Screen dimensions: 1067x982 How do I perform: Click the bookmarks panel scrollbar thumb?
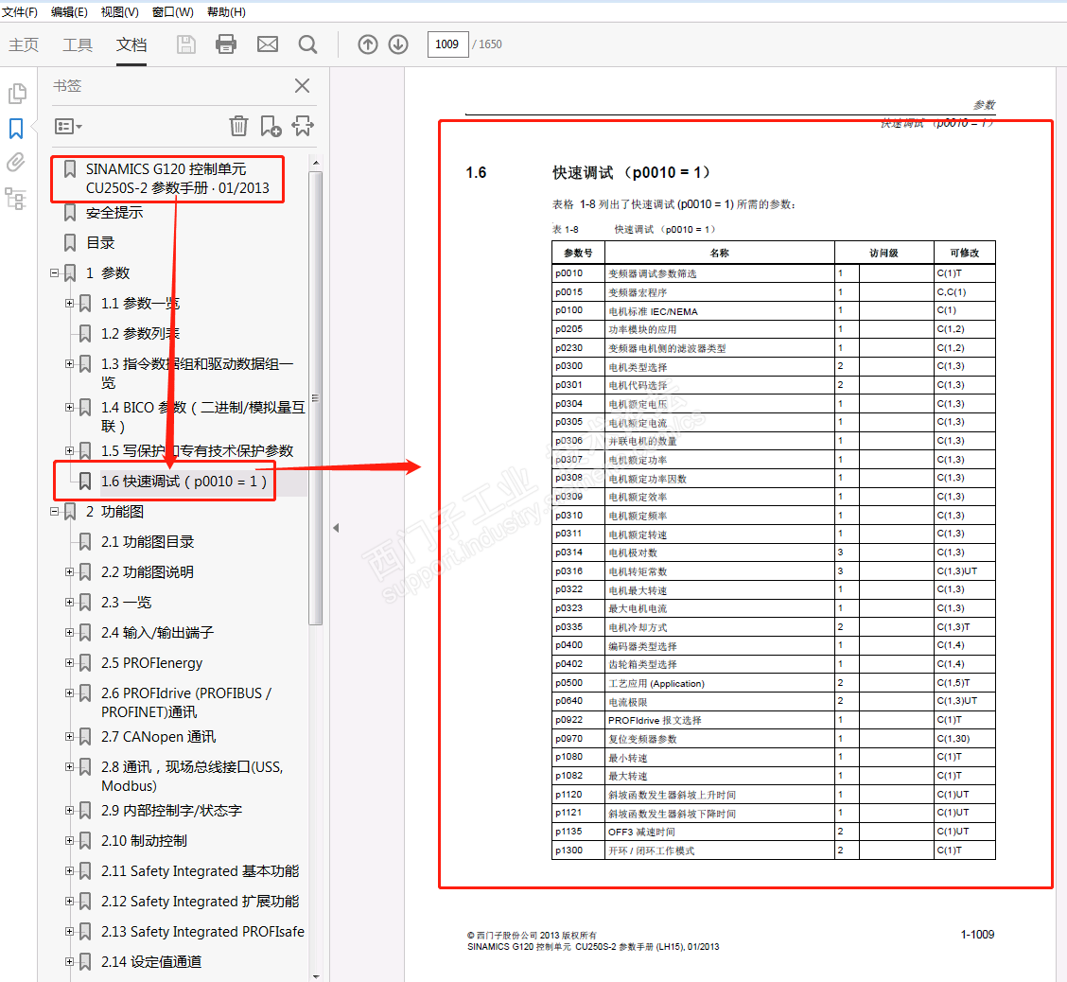click(x=316, y=398)
